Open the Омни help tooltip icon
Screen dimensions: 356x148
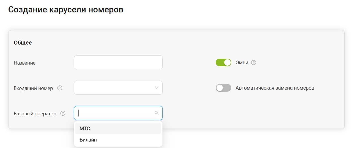tap(254, 63)
